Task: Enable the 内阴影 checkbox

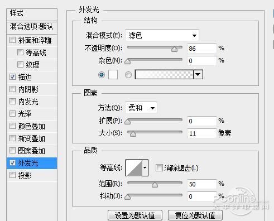Action: coord(12,89)
